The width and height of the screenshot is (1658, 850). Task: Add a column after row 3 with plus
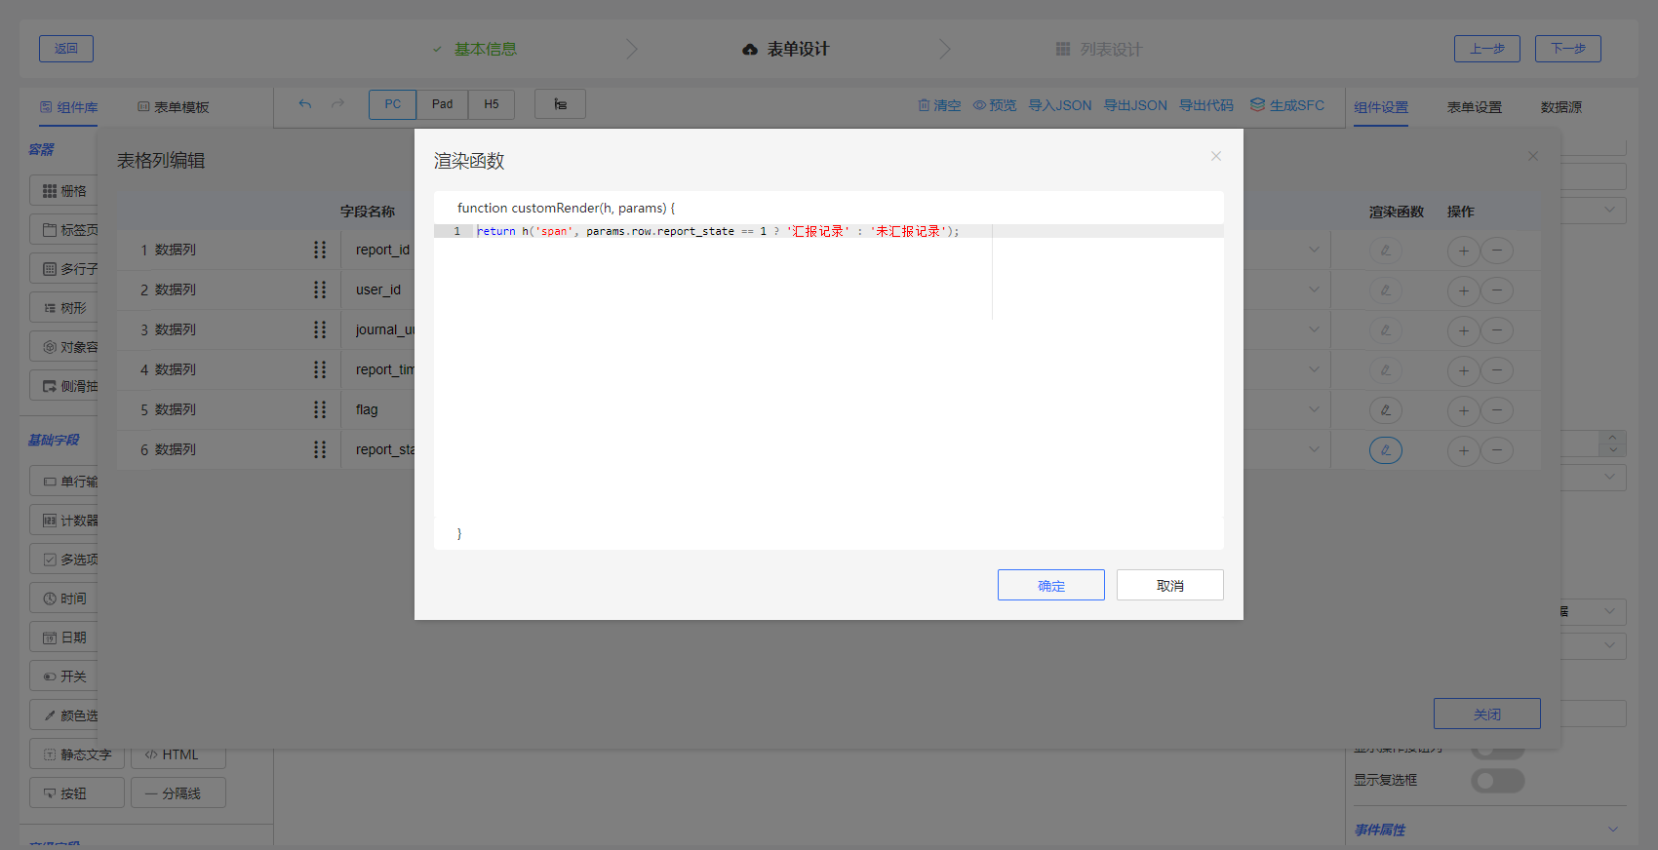(x=1464, y=330)
